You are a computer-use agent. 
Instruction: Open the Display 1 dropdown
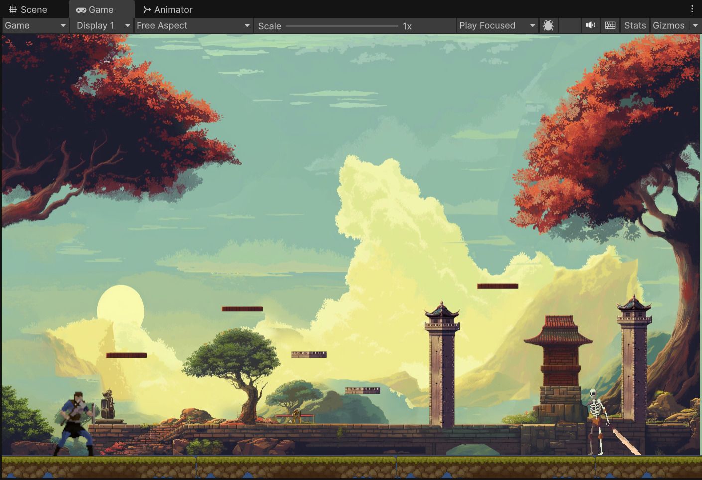[x=102, y=25]
